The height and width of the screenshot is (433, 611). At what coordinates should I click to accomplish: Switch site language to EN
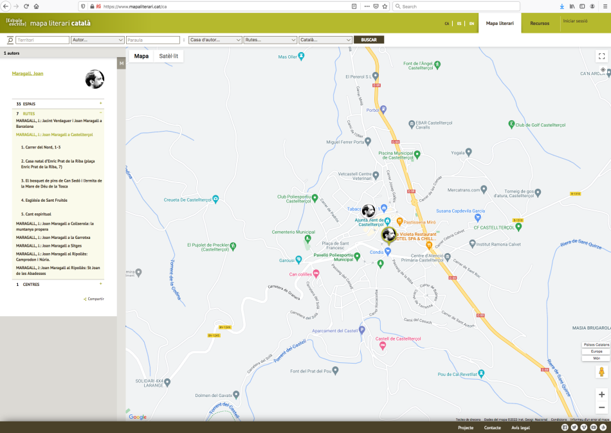tap(471, 24)
